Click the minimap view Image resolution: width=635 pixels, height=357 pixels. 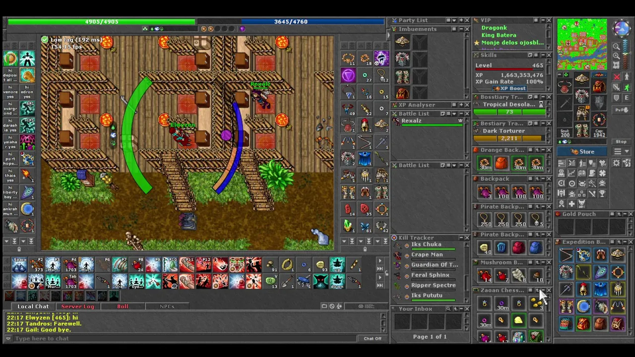[x=582, y=45]
